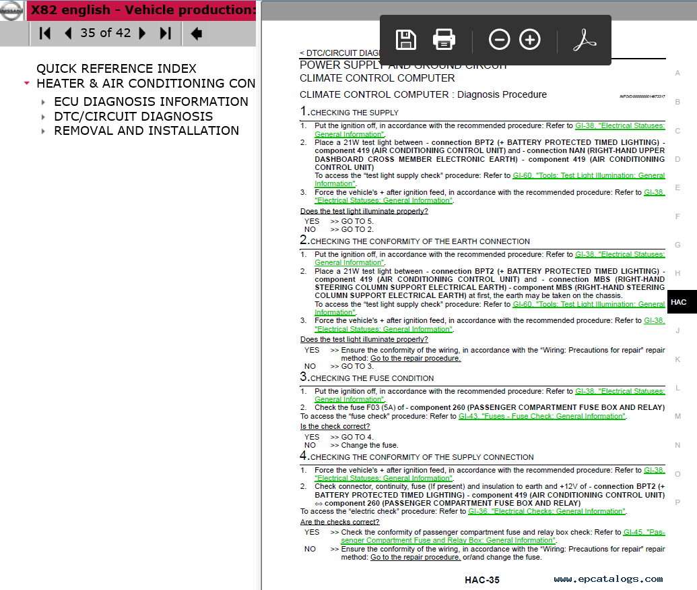Open GI-38 link in step 1 Checking the Supply, item 3
Image resolution: width=697 pixels, height=590 pixels.
click(654, 192)
